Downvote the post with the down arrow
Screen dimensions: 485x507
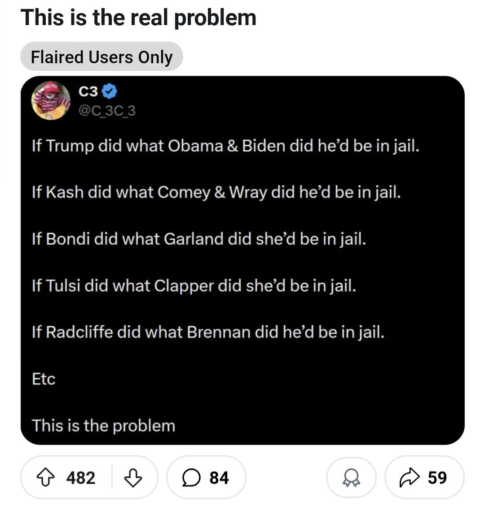(x=132, y=478)
